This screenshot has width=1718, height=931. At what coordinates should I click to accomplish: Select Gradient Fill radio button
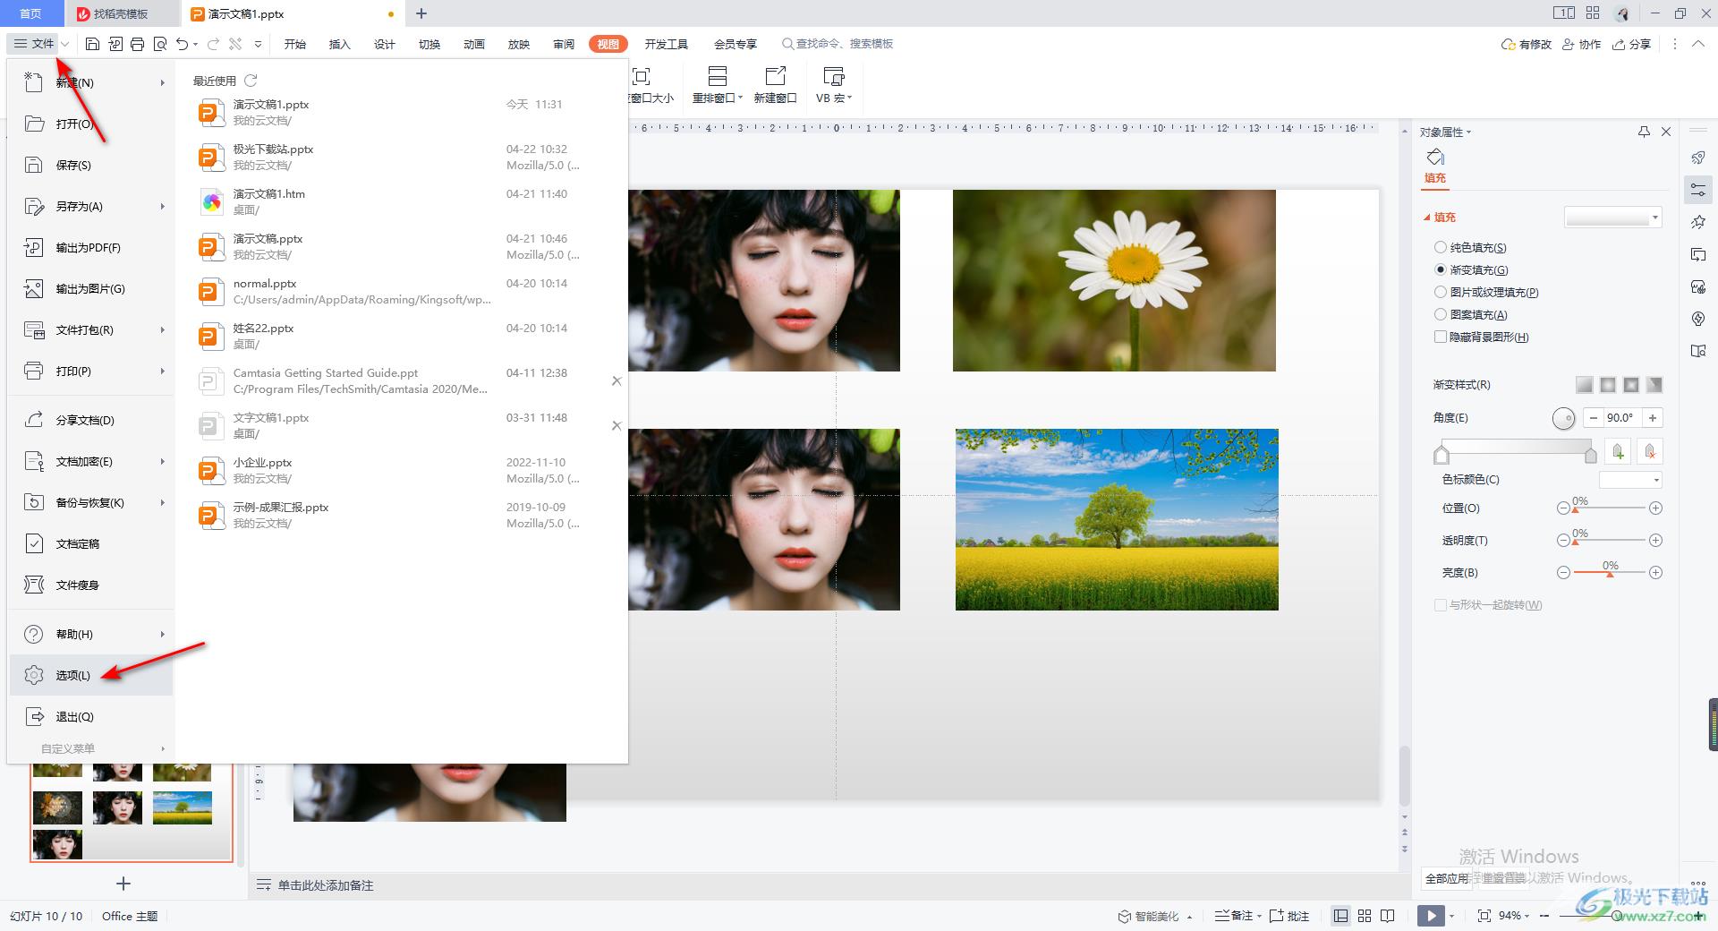click(x=1441, y=269)
